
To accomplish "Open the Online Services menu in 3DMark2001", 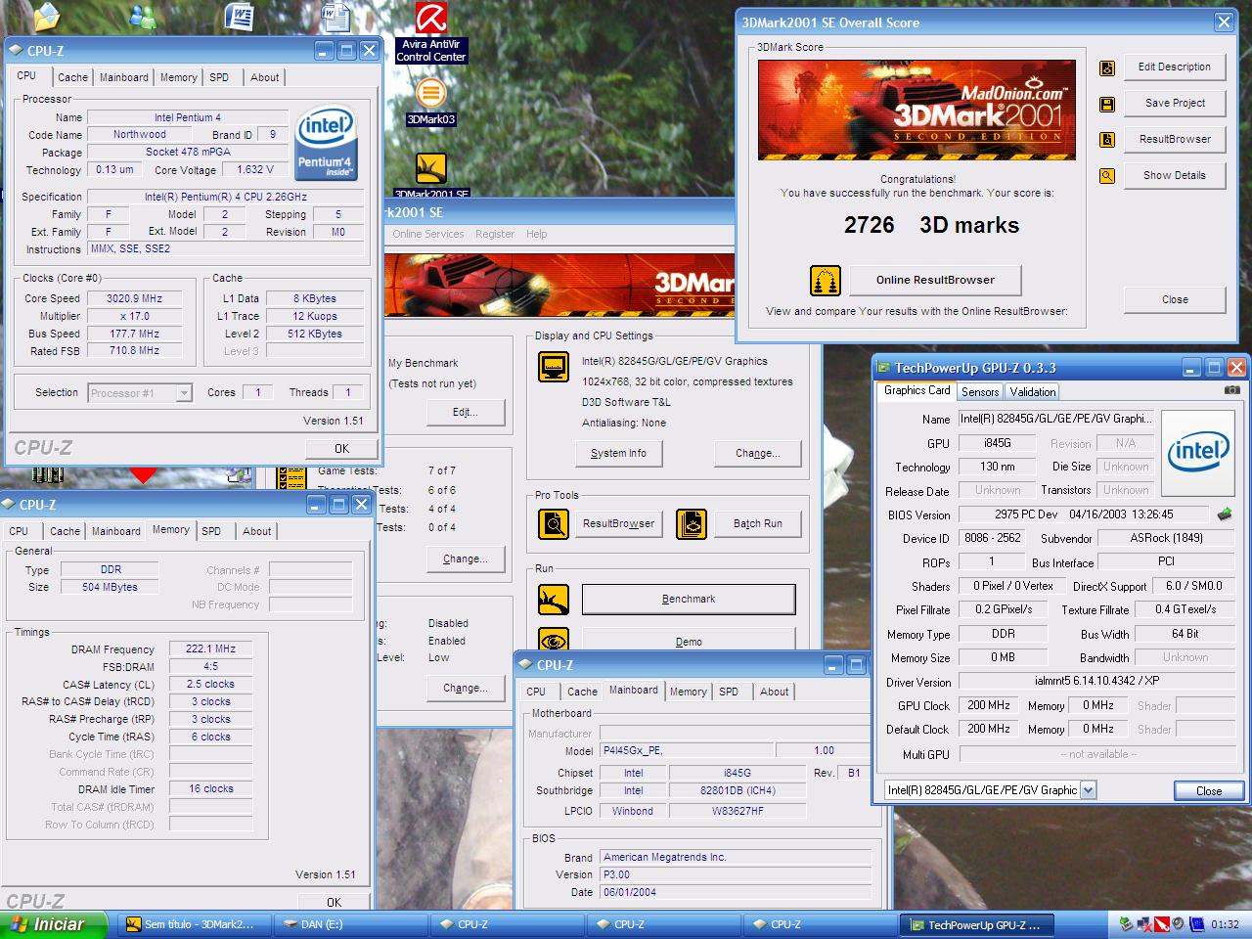I will pyautogui.click(x=428, y=234).
